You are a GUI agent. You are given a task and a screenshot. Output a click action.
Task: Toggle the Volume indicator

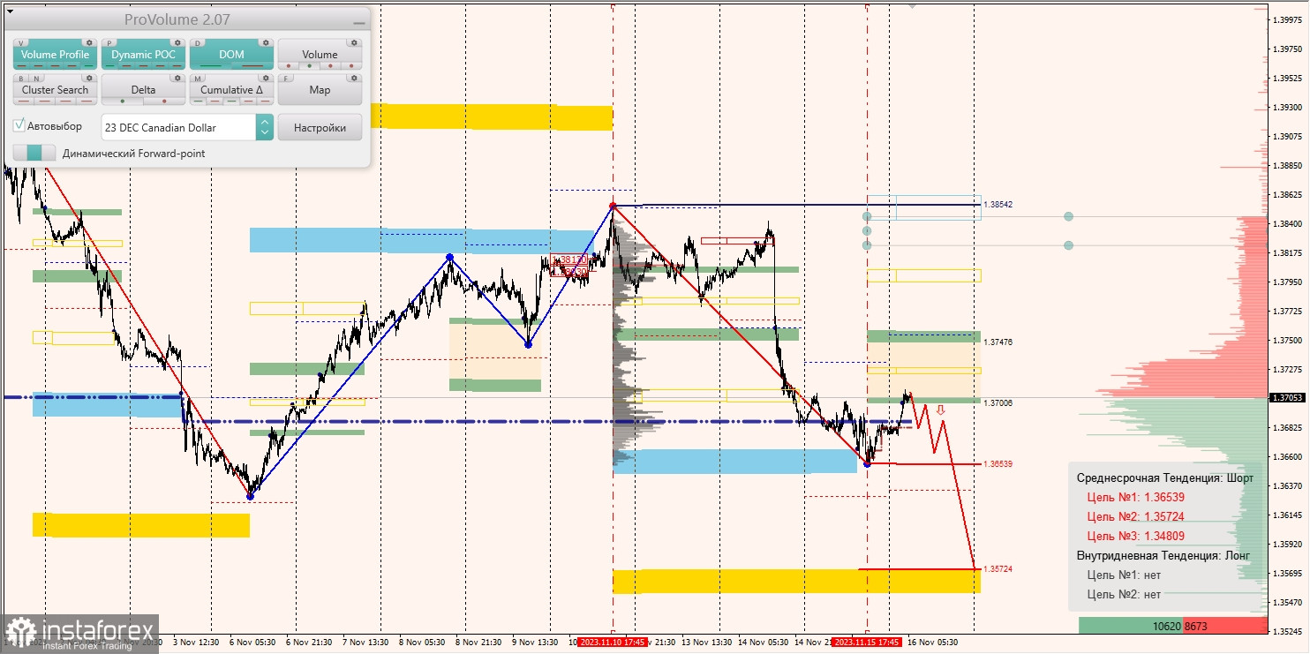[320, 55]
